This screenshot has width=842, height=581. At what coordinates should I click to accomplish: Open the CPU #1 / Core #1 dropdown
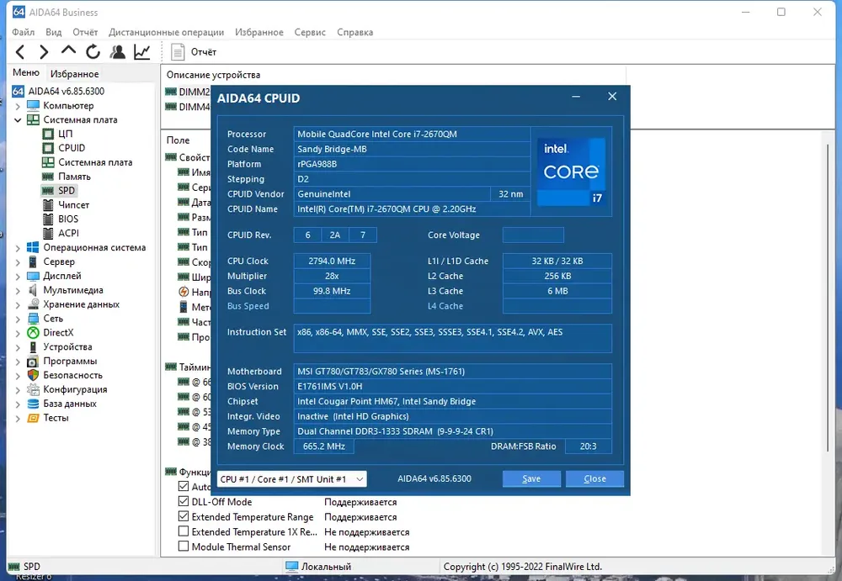291,479
